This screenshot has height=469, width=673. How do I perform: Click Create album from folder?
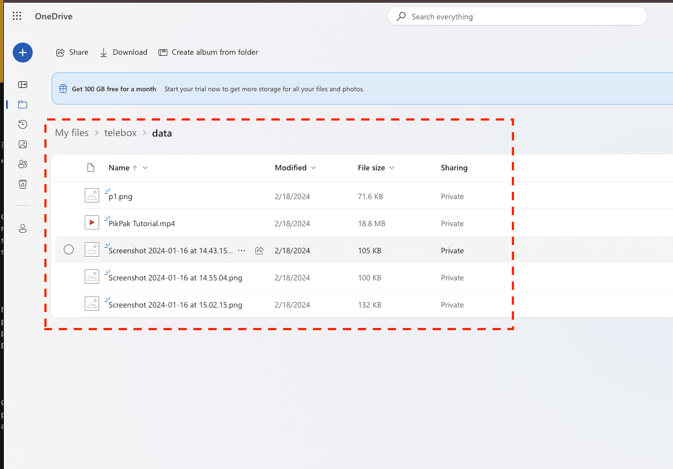coord(208,53)
